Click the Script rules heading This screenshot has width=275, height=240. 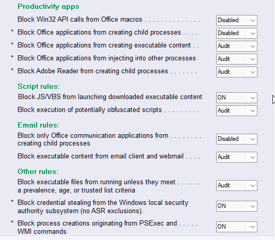[39, 87]
